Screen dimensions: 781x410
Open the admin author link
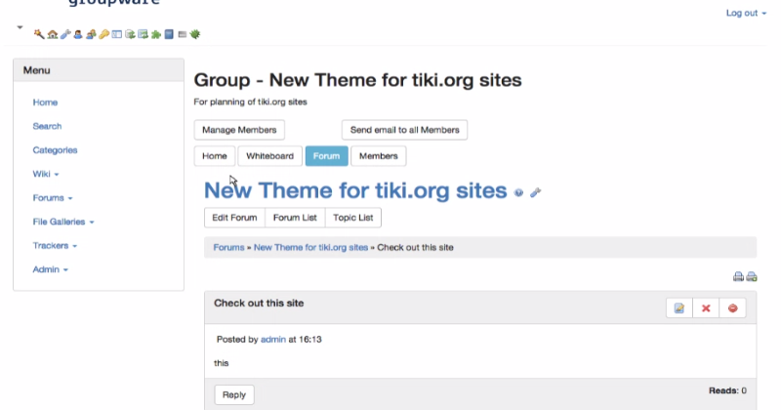pyautogui.click(x=273, y=340)
